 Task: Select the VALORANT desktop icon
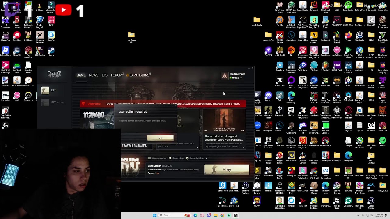[337, 21]
